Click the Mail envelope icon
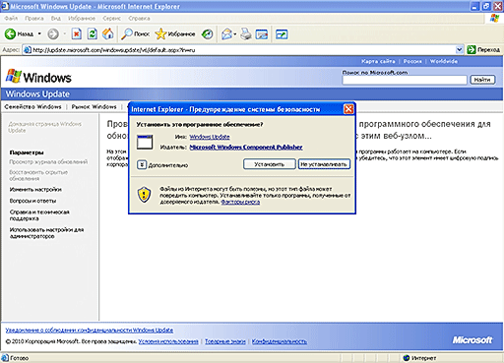The image size is (504, 363). (226, 33)
